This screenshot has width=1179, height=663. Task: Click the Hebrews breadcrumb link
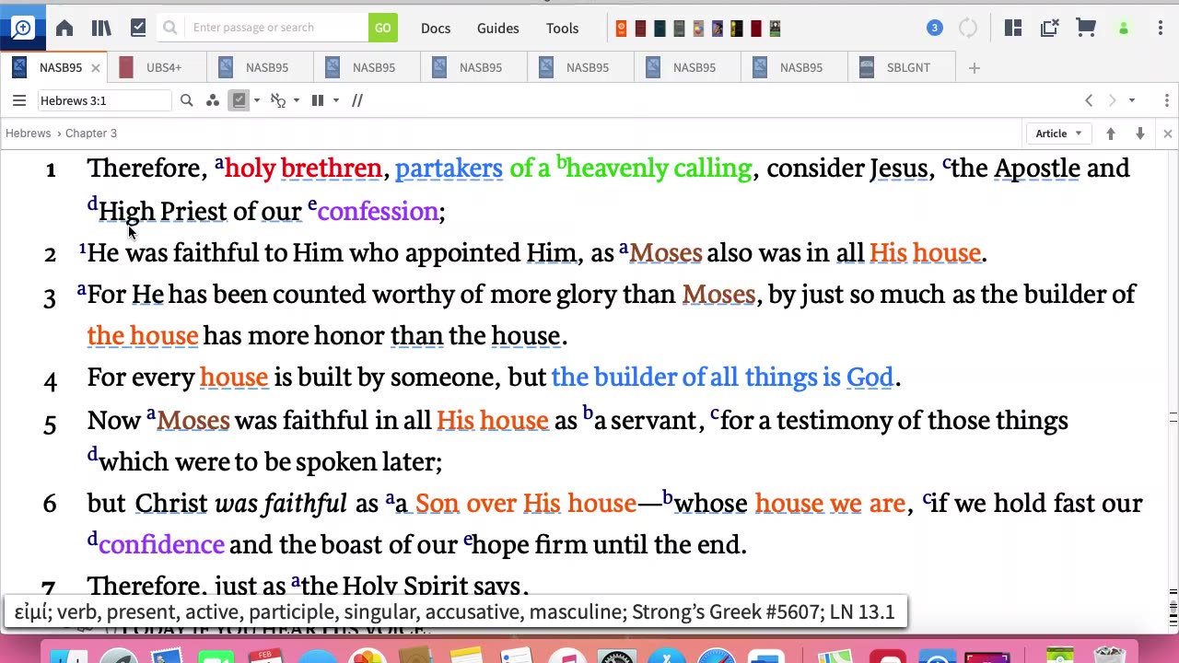point(29,133)
